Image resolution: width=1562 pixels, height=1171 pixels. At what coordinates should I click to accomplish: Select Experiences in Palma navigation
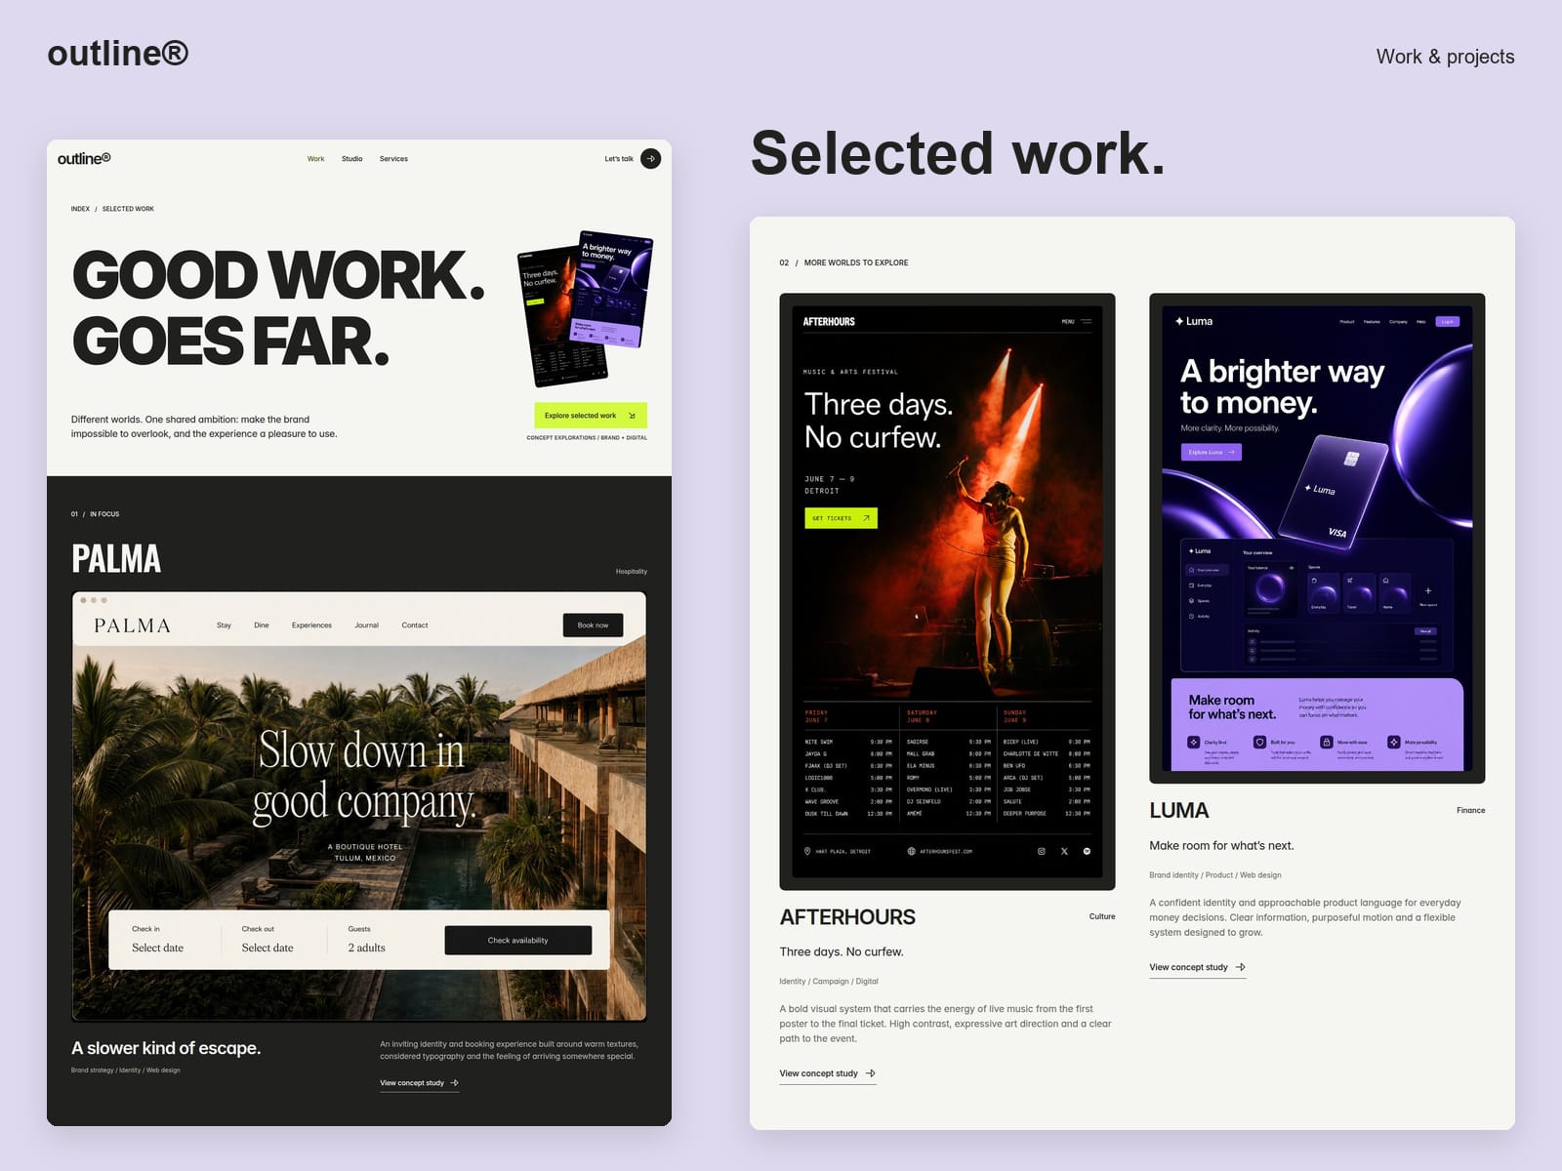pyautogui.click(x=311, y=625)
